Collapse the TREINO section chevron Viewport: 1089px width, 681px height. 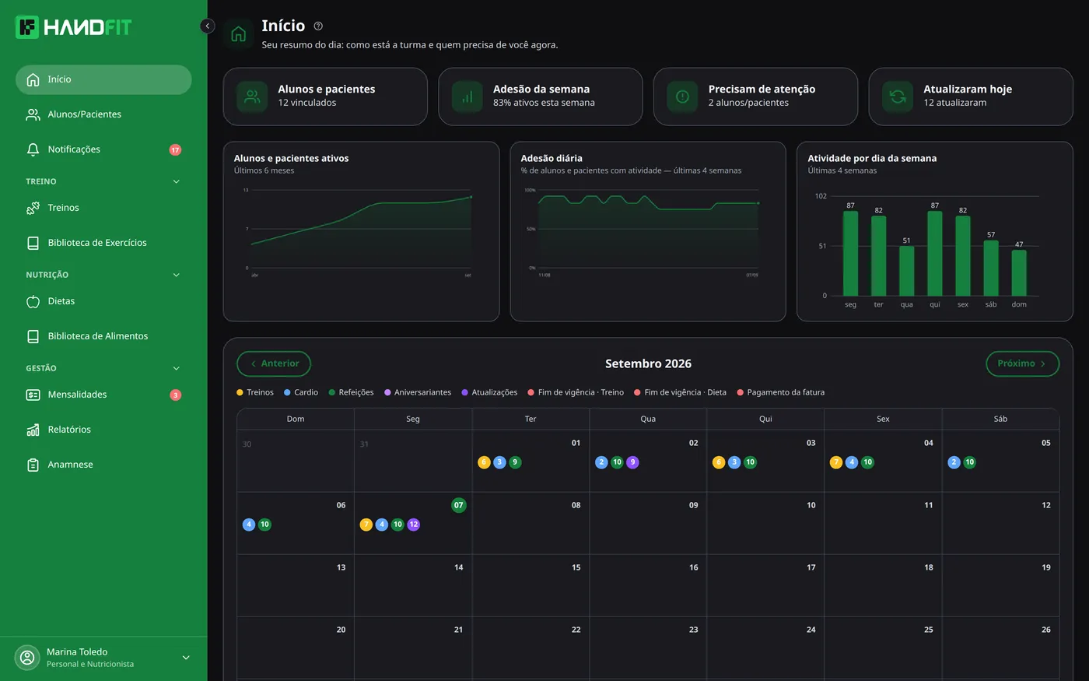click(x=176, y=181)
